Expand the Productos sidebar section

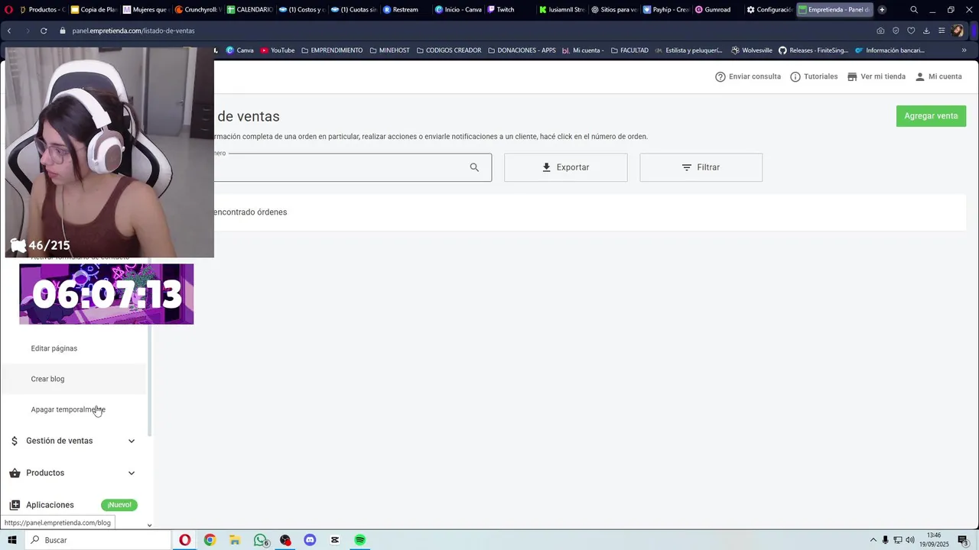coord(73,473)
